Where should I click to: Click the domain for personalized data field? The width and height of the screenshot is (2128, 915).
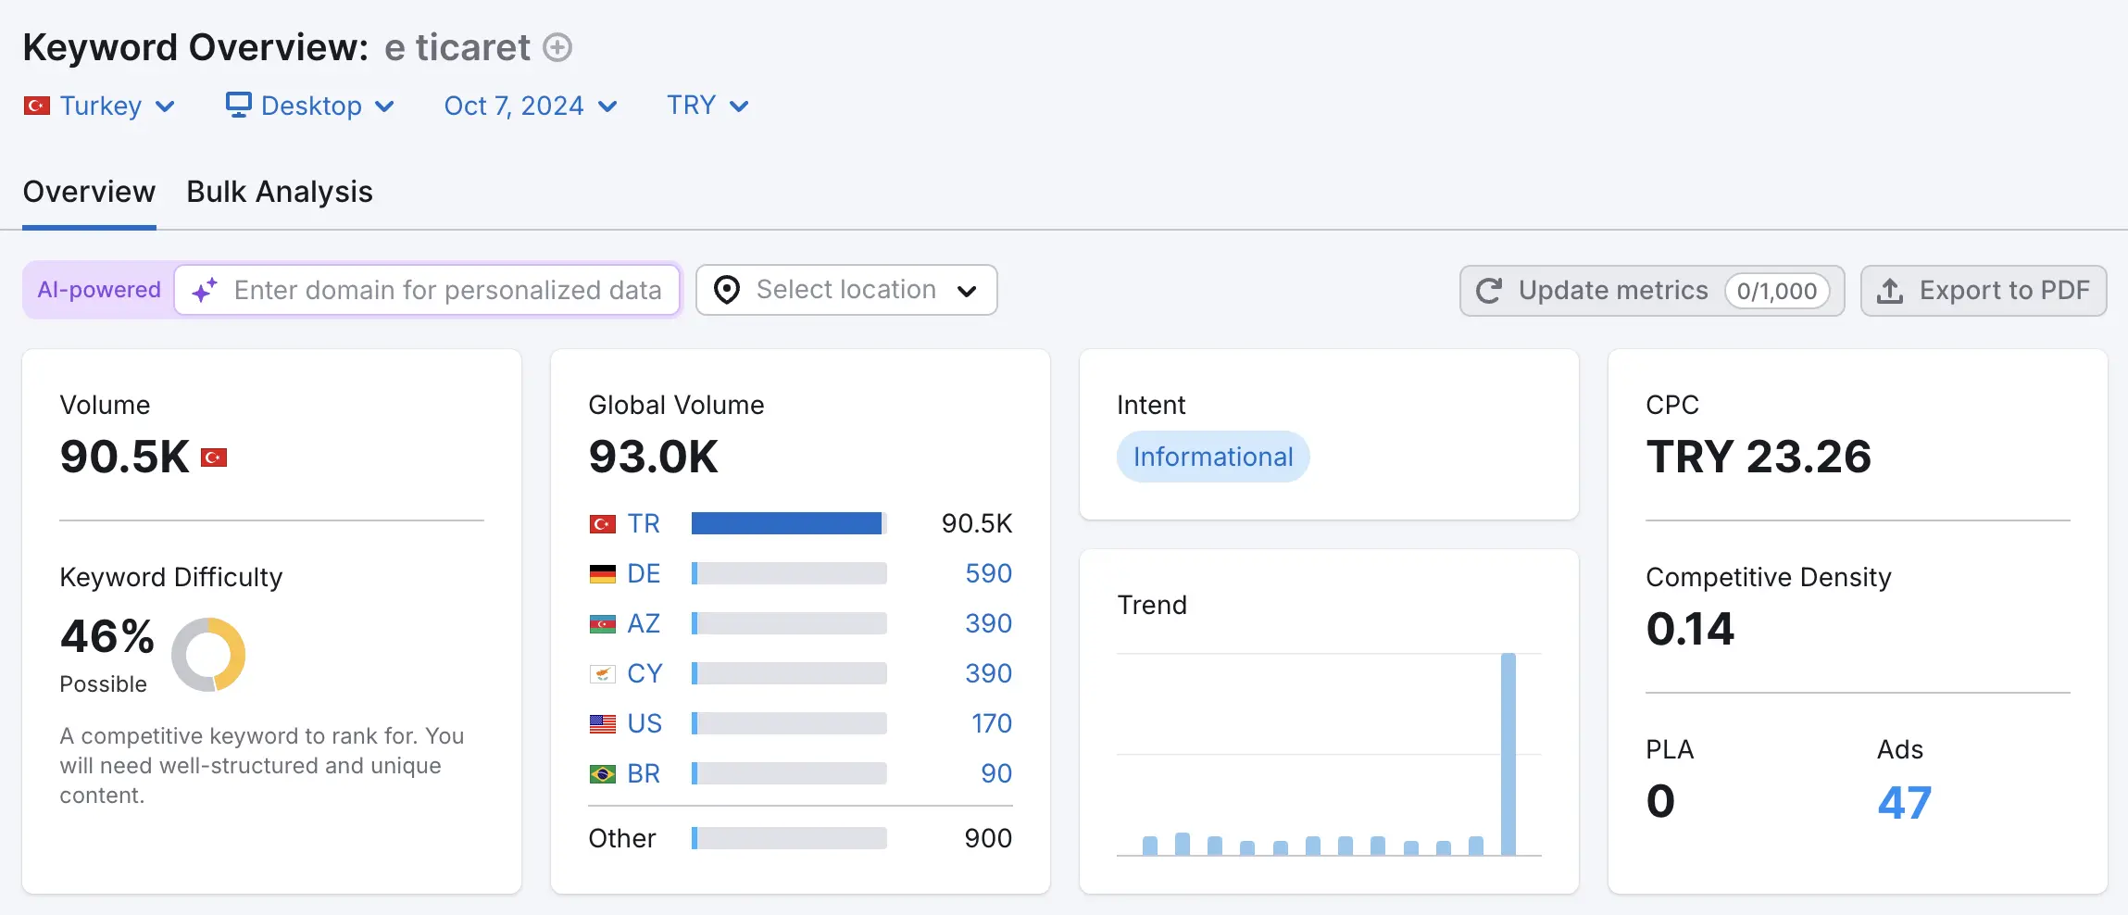[x=427, y=291]
